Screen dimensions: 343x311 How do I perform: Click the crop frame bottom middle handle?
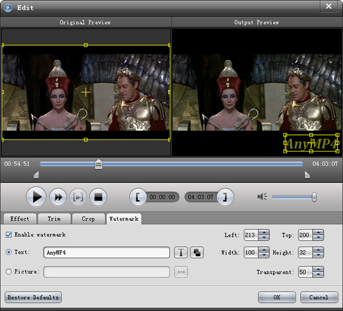(x=86, y=139)
